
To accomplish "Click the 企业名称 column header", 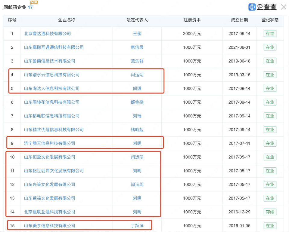I will (x=67, y=20).
